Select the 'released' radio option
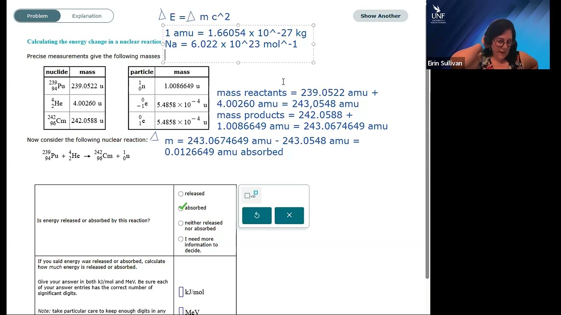The width and height of the screenshot is (561, 315). click(x=181, y=194)
